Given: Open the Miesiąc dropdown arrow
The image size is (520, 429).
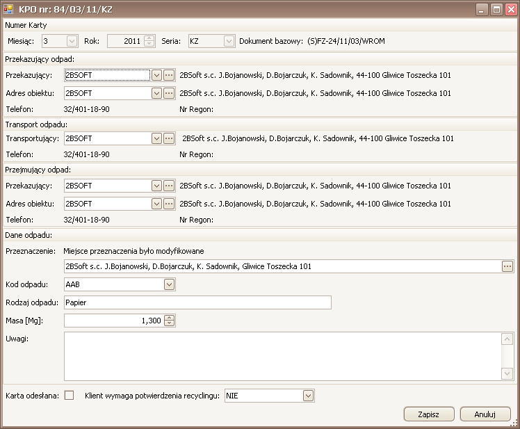Looking at the screenshot, I should coord(72,41).
